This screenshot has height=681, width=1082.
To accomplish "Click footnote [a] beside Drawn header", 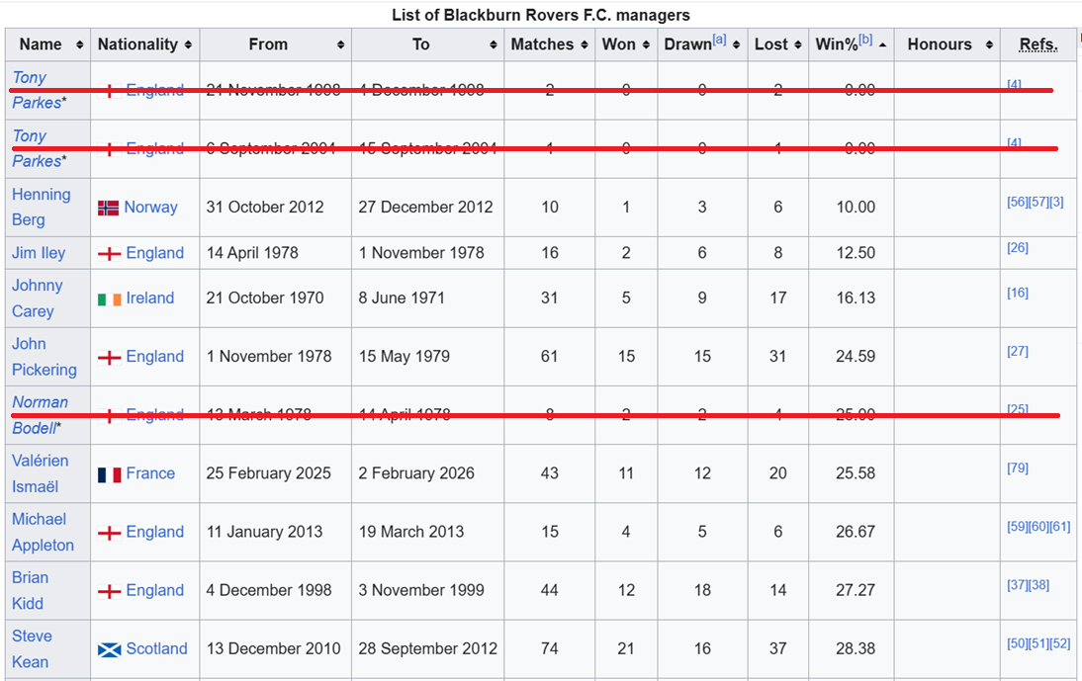I will click(719, 40).
